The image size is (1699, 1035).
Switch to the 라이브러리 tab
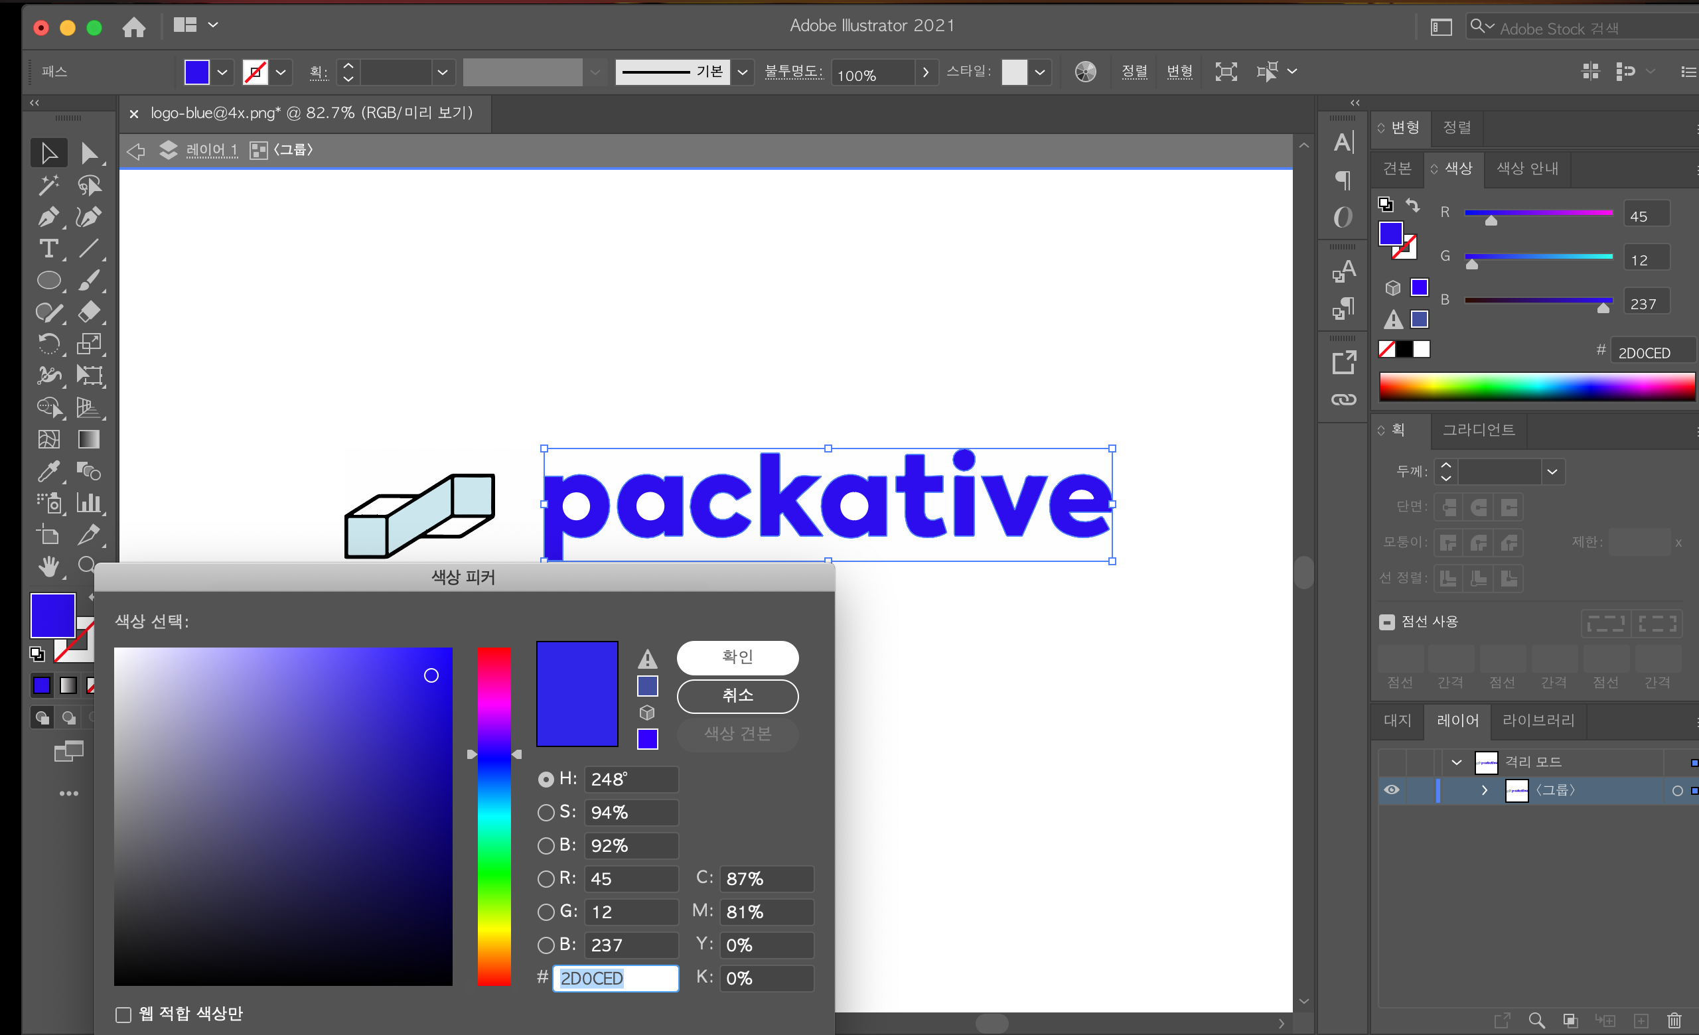coord(1538,720)
